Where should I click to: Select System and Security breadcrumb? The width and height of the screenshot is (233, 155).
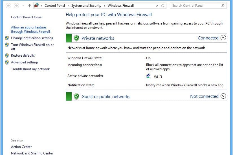(86, 6)
